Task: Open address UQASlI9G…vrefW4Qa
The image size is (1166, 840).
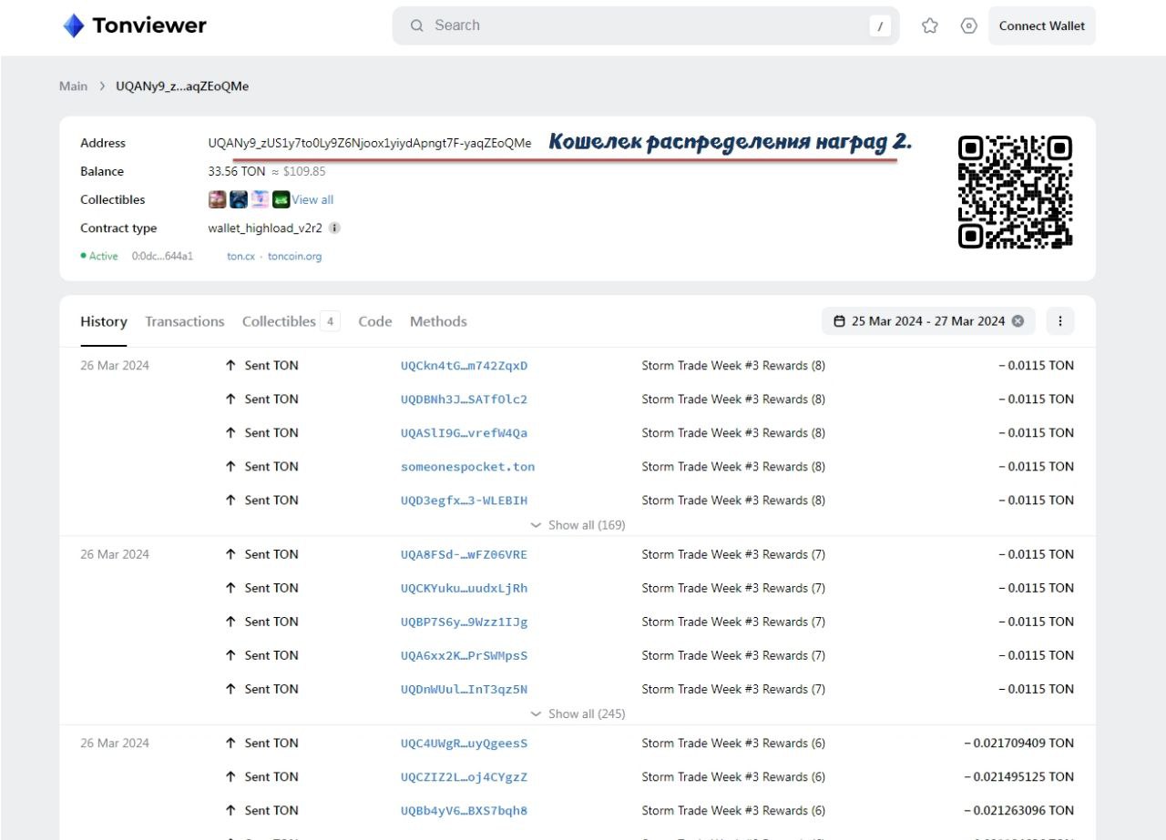Action: coord(465,433)
